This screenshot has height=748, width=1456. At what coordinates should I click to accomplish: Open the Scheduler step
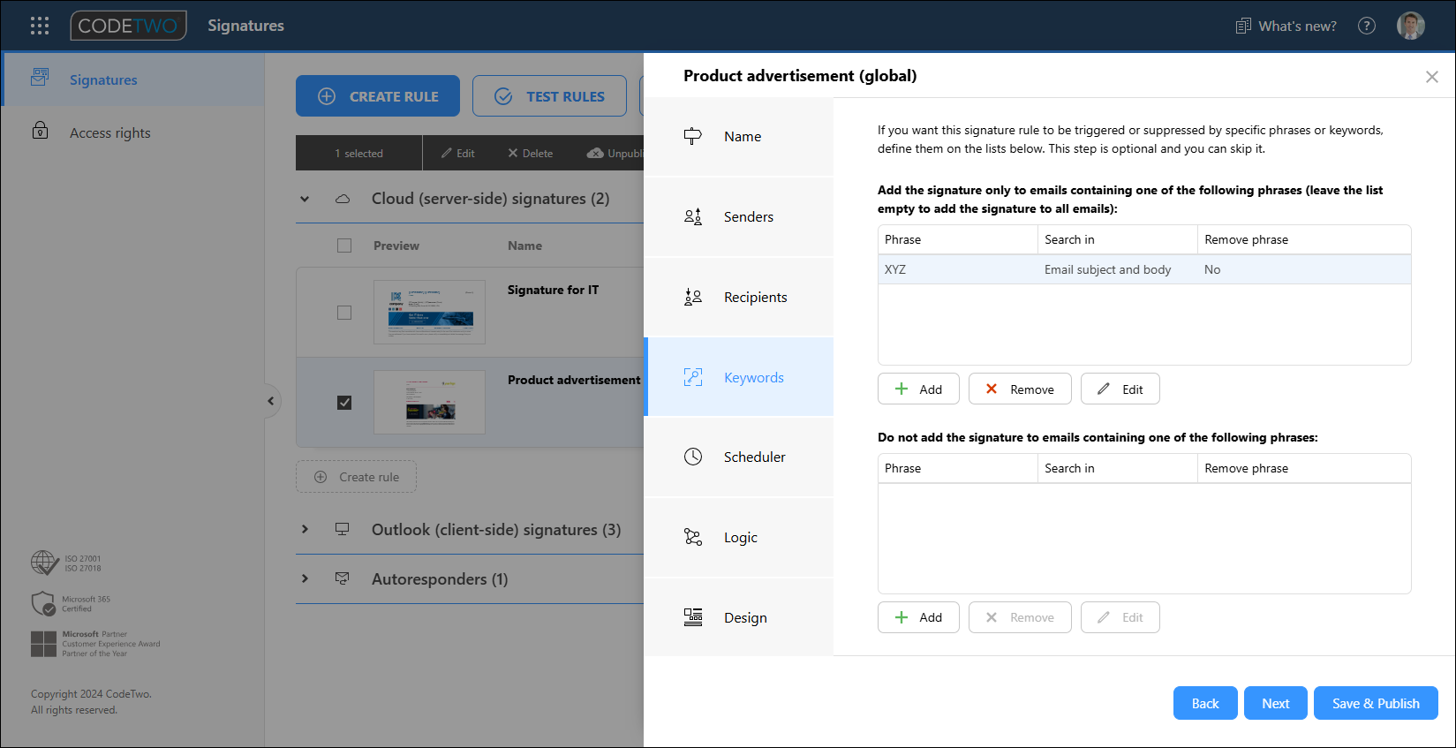coord(738,457)
